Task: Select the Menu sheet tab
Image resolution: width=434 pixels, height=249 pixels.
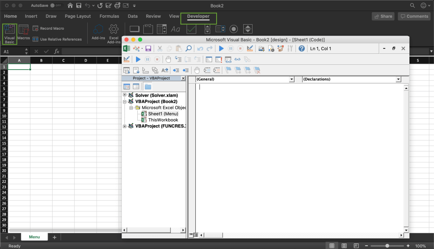Action: tap(34, 237)
